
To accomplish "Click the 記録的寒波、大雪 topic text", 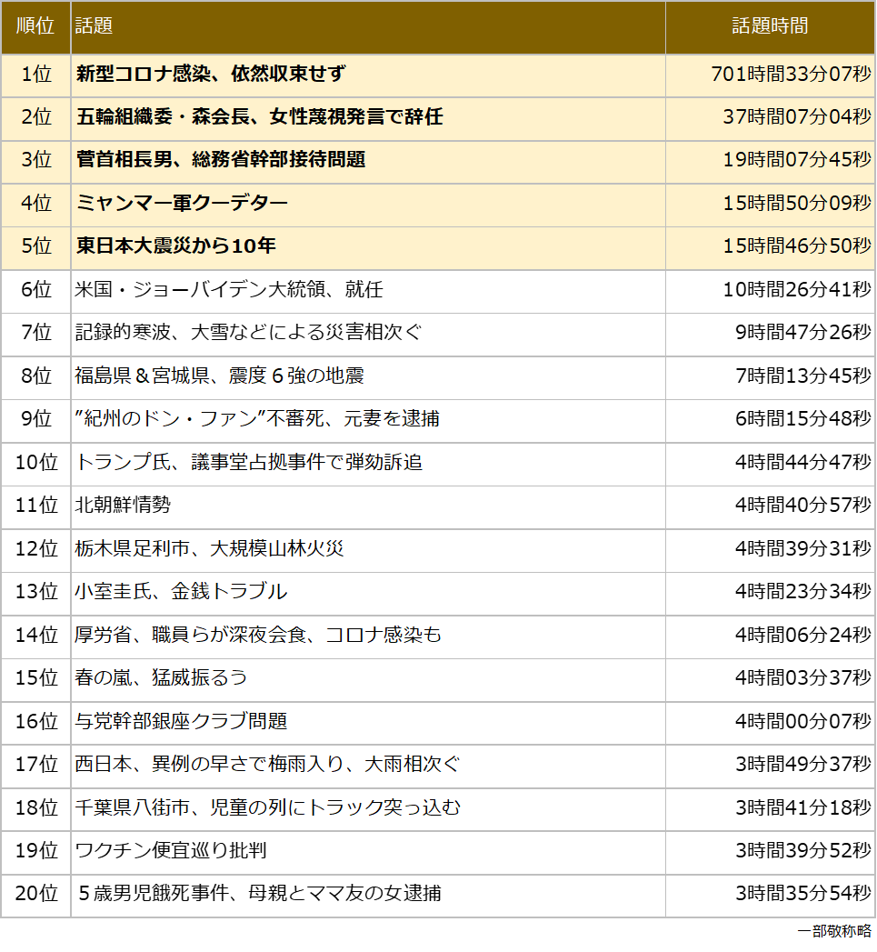I will click(247, 333).
